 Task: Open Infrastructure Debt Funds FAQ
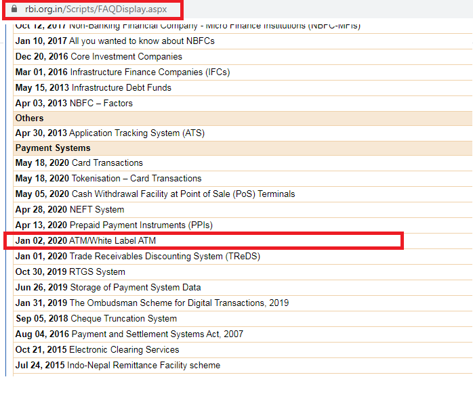point(121,88)
